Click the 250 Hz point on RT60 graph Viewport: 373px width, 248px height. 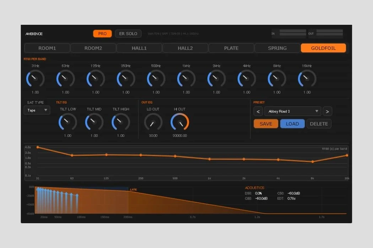(x=141, y=155)
